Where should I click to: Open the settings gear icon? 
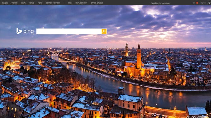209,3
